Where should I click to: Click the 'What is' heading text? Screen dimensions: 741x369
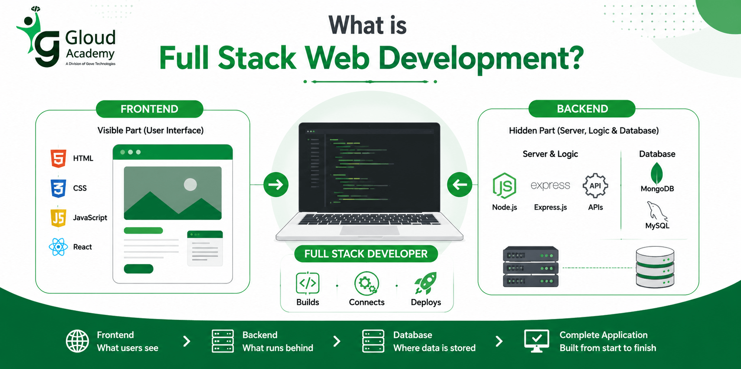[x=367, y=25]
